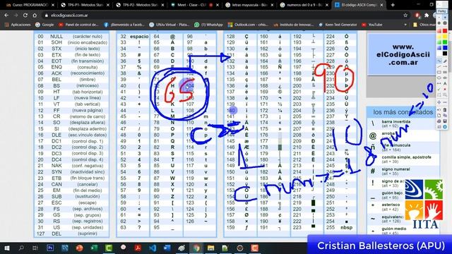The width and height of the screenshot is (452, 254).
Task: Select the magnifier zoom annotation tool
Action: [445, 95]
